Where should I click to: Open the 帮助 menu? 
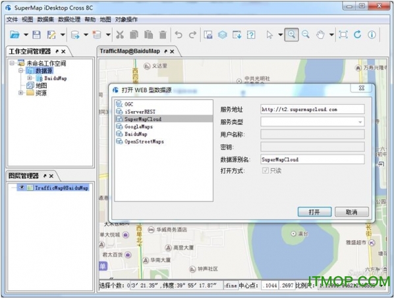click(90, 19)
